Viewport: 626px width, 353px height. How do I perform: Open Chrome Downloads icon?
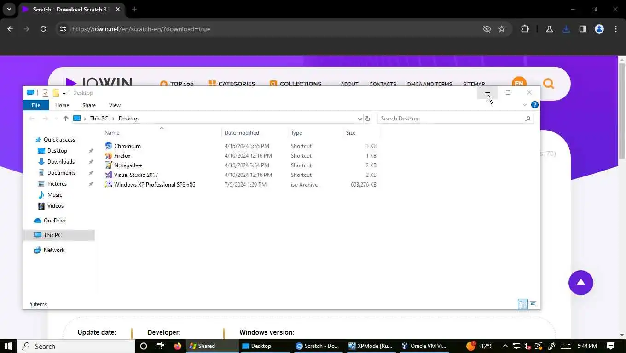566,29
